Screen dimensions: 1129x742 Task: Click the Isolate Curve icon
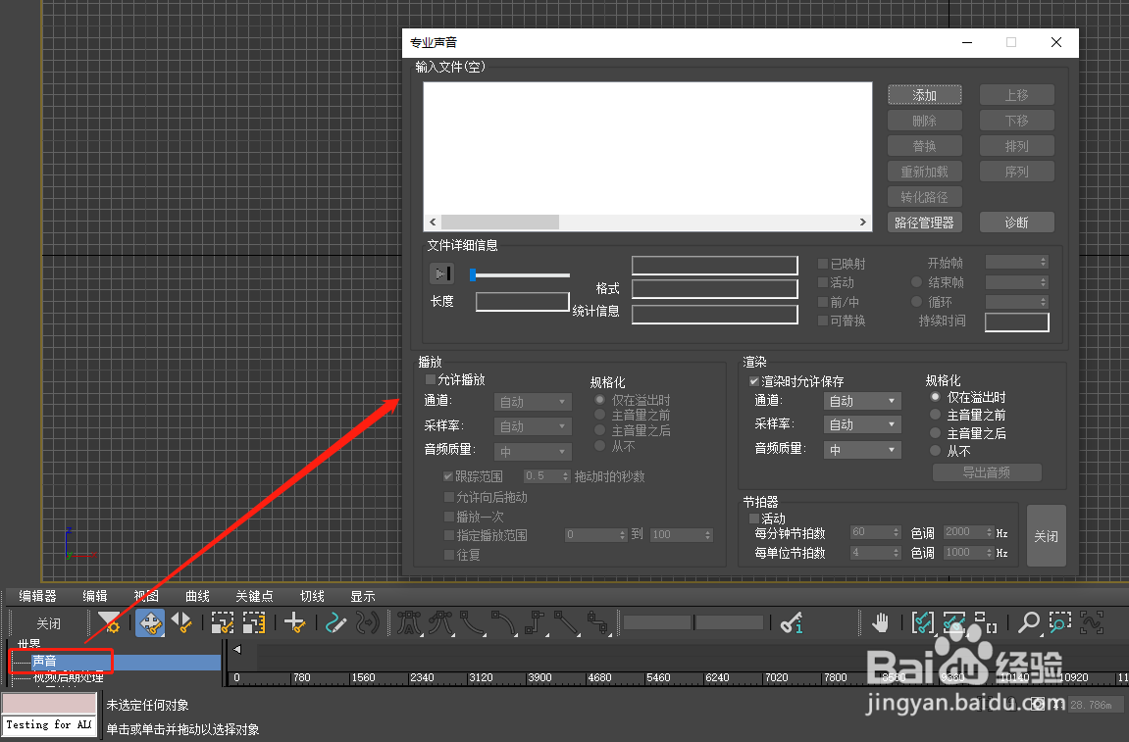point(1092,622)
